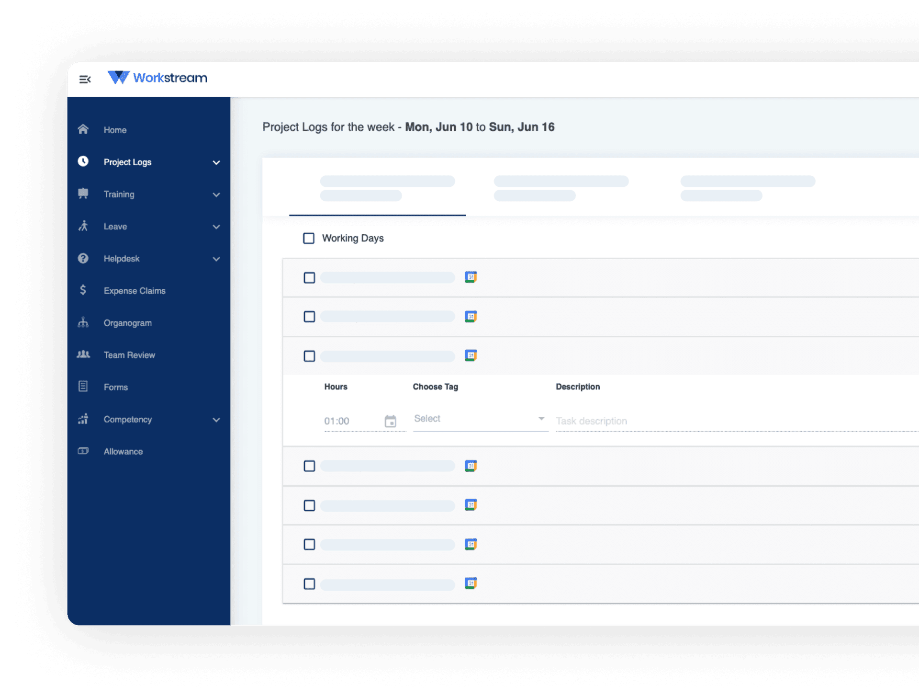Toggle the Working Days checkbox

(309, 238)
